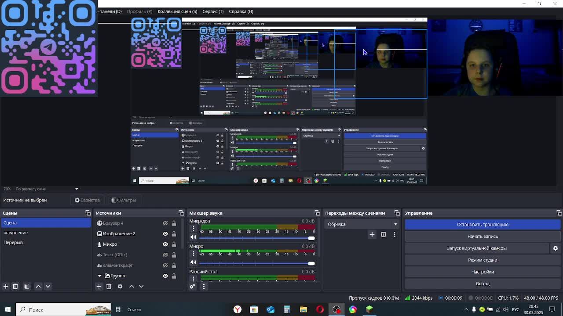This screenshot has width=563, height=316.
Task: Open audio mixer three-dot menu at bottom
Action: pyautogui.click(x=204, y=286)
